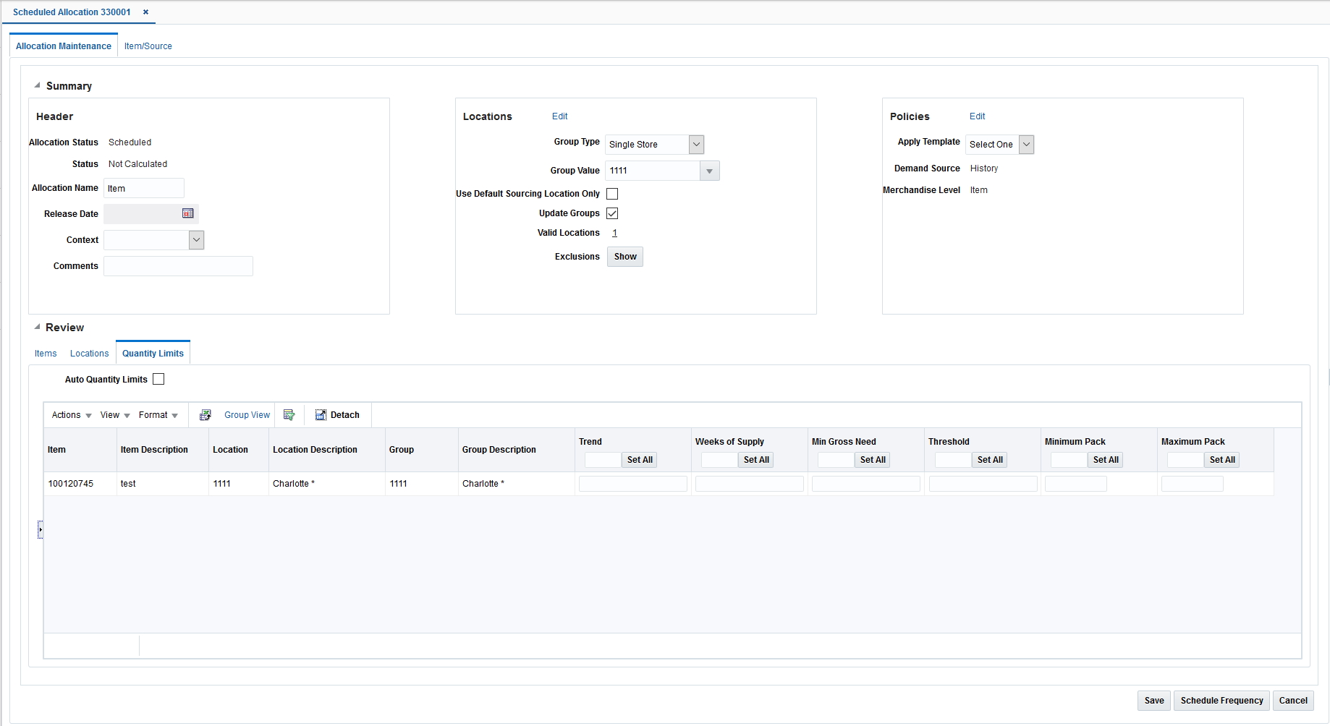Open the Release Date calendar picker
This screenshot has height=726, width=1330.
[x=187, y=213]
